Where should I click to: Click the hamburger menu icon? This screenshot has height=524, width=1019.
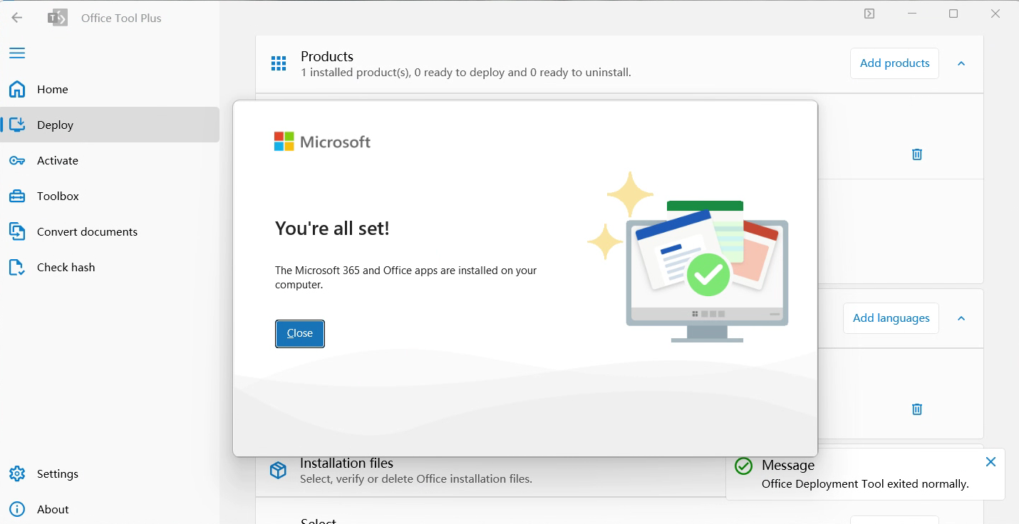click(x=17, y=53)
